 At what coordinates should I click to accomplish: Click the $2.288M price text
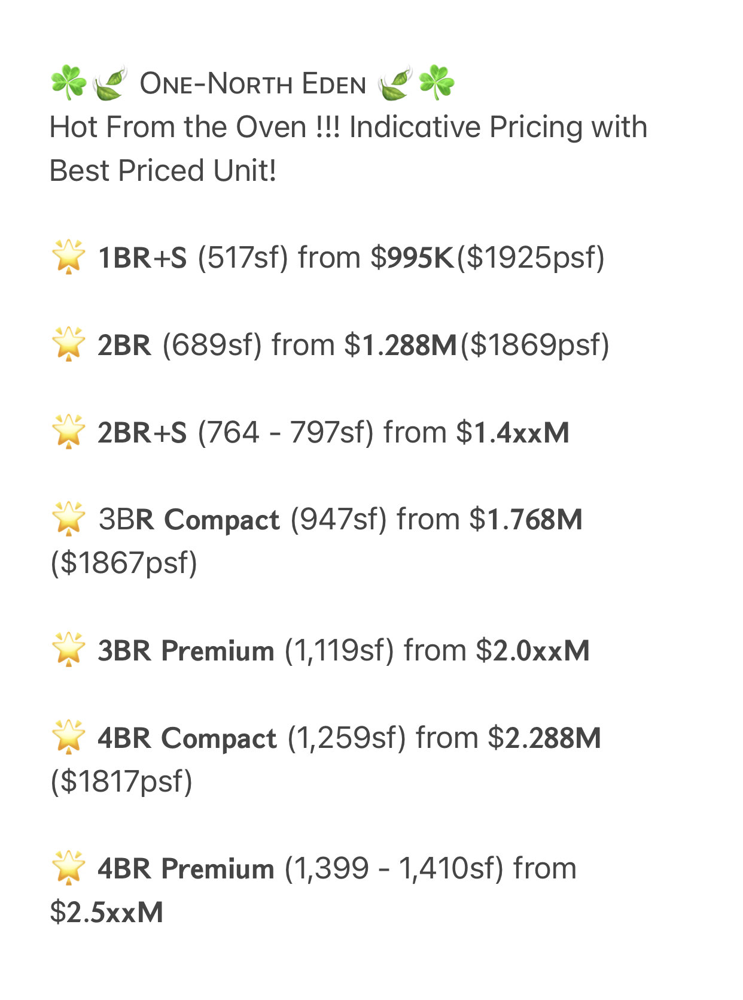pos(544,738)
